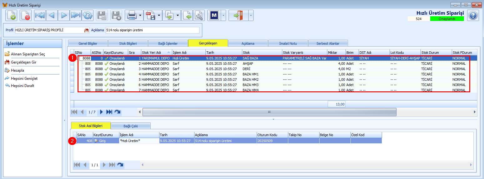Click the Profil field value
The height and width of the screenshot is (179, 484).
coord(49,30)
